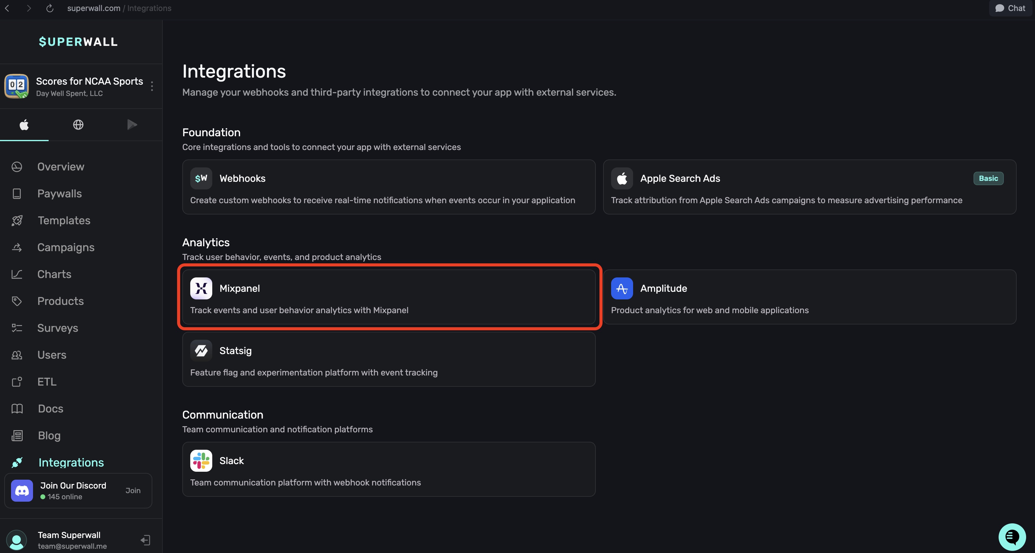Switch to the Google Play platform tab
This screenshot has width=1035, height=553.
click(132, 125)
